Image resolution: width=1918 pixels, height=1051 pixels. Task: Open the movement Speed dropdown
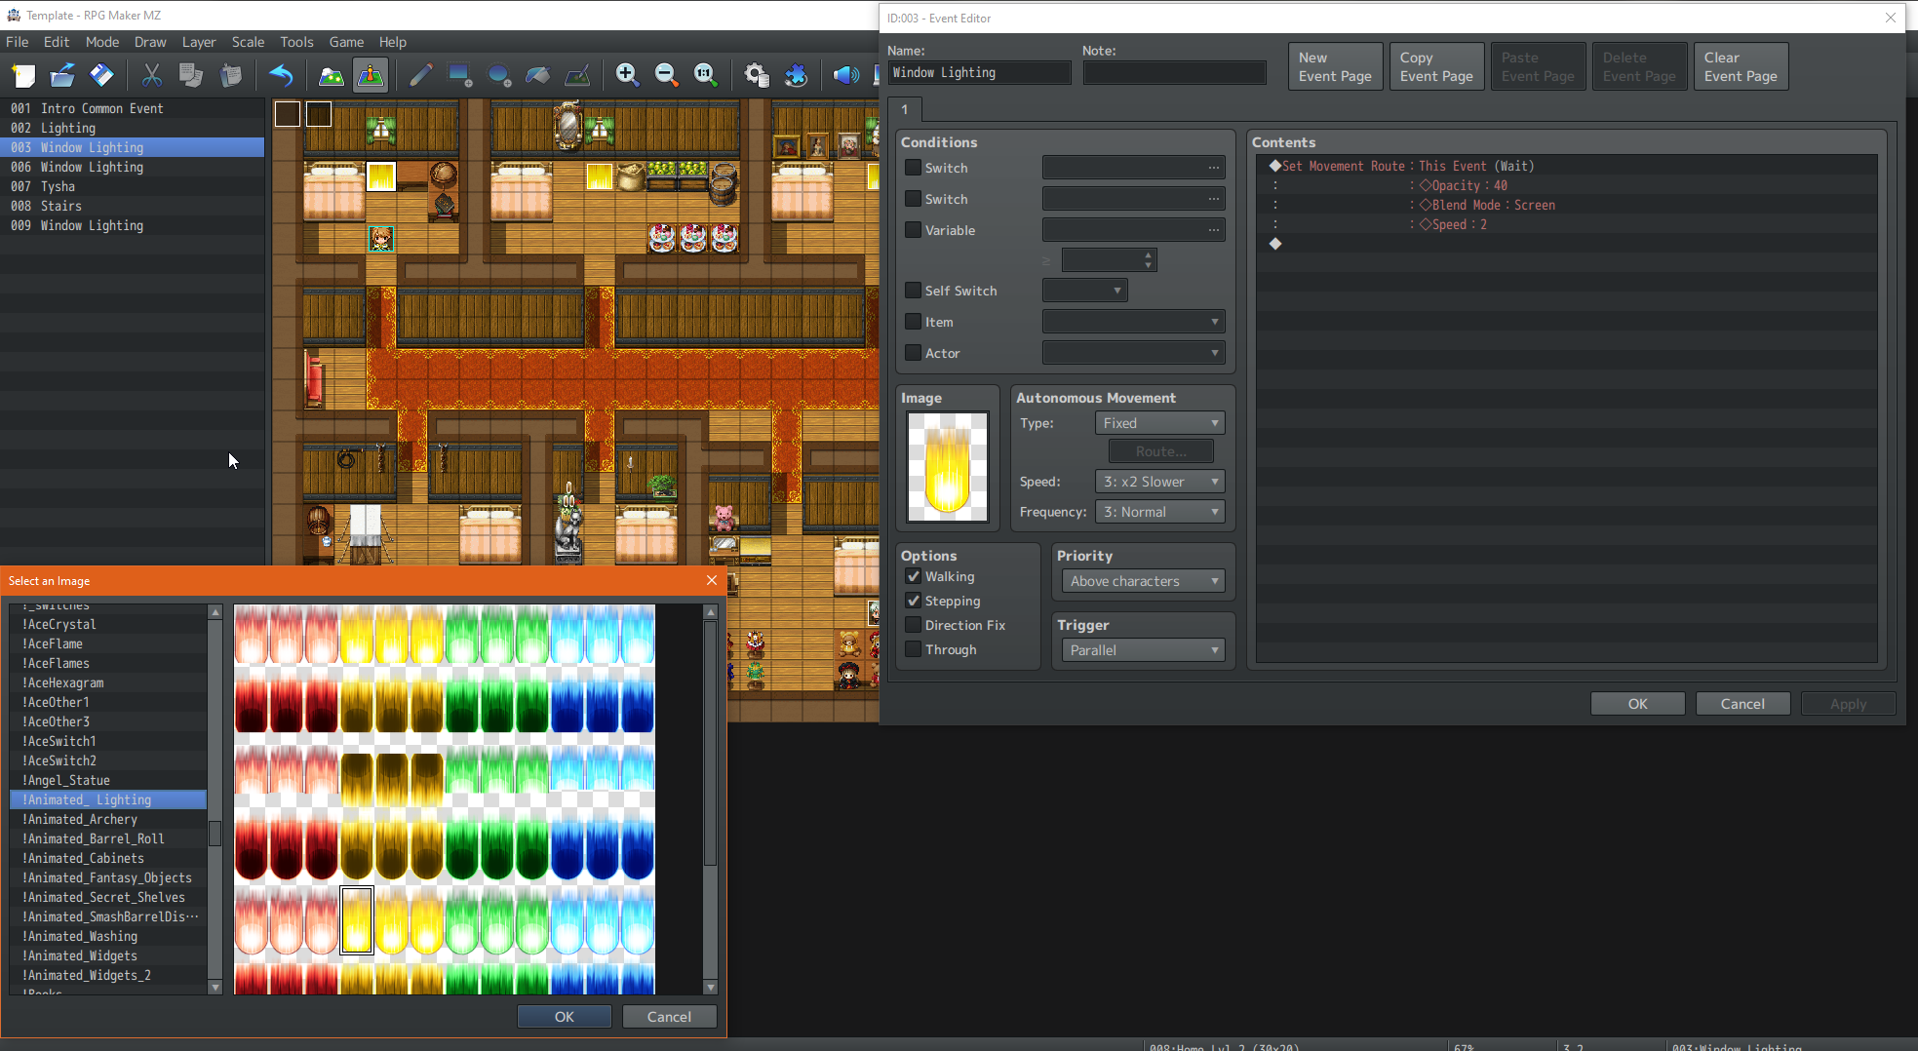pyautogui.click(x=1159, y=482)
